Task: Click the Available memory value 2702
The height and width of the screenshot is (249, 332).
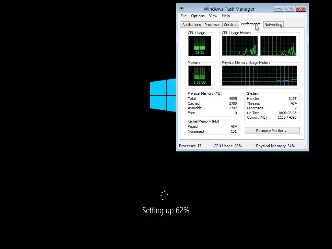Action: pos(233,108)
